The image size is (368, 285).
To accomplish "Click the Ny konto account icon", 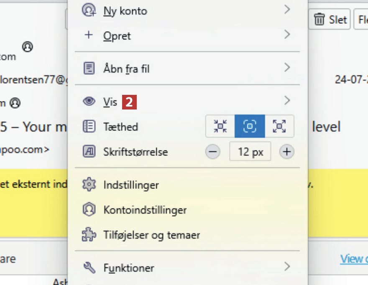I will [x=89, y=10].
